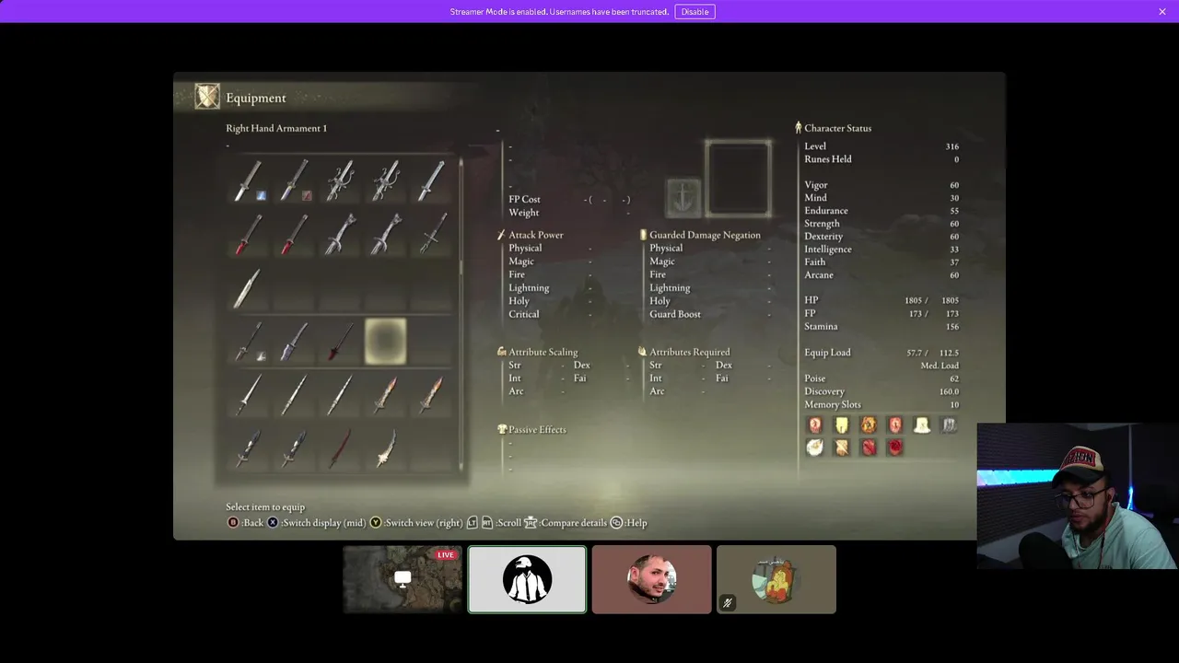The width and height of the screenshot is (1179, 663).
Task: Dismiss the Streamer Mode banner with X
Action: pyautogui.click(x=1162, y=11)
